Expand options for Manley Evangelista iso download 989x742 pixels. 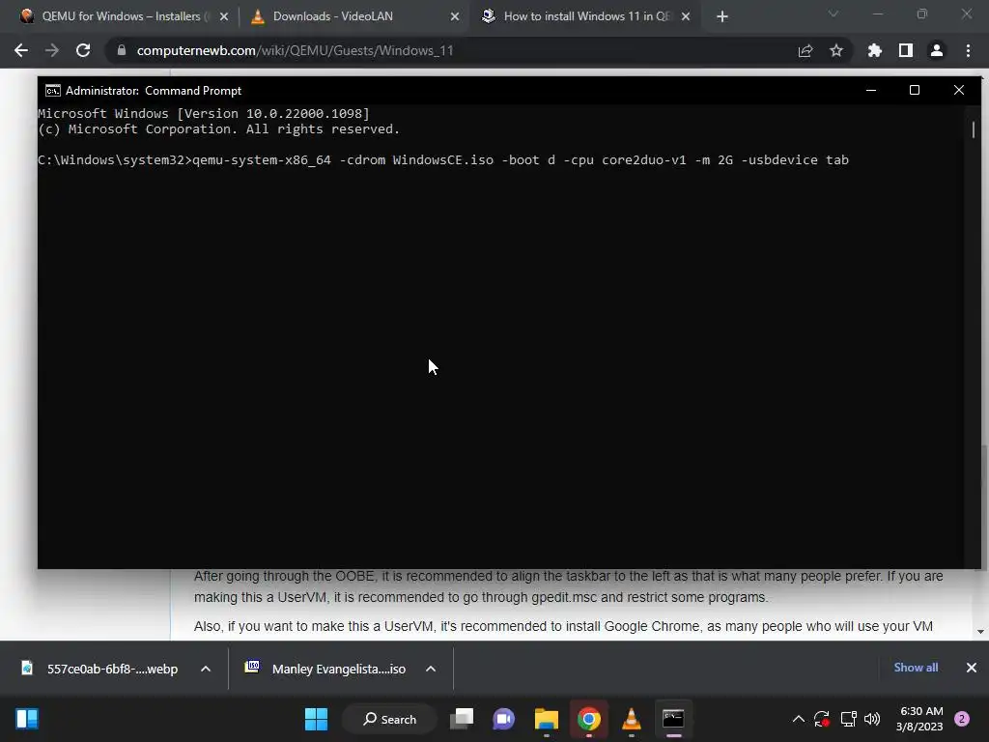(x=431, y=669)
